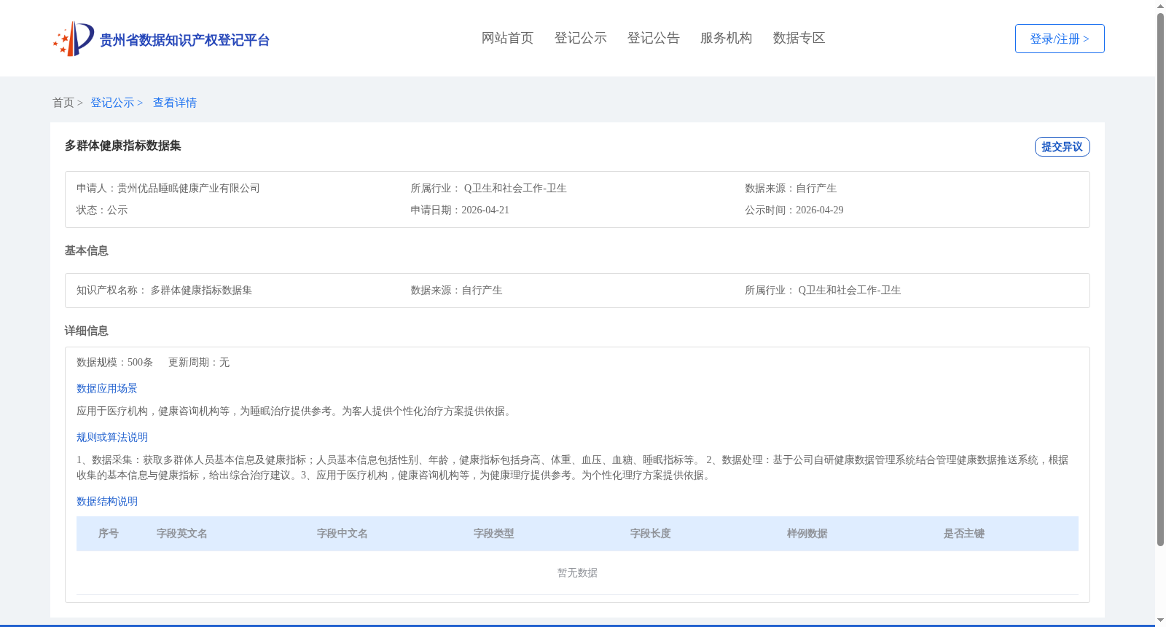
Task: Click 数据规模：500条 text
Action: [x=115, y=362]
